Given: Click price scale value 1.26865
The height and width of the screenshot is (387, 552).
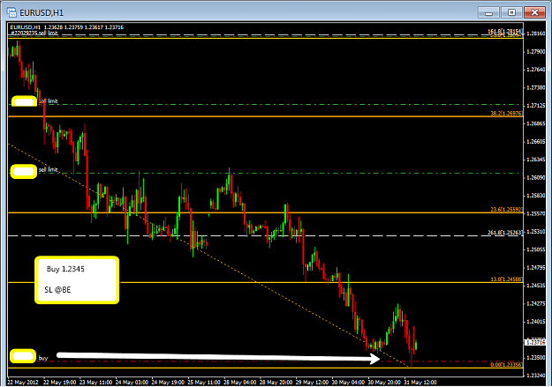Looking at the screenshot, I should [x=535, y=123].
